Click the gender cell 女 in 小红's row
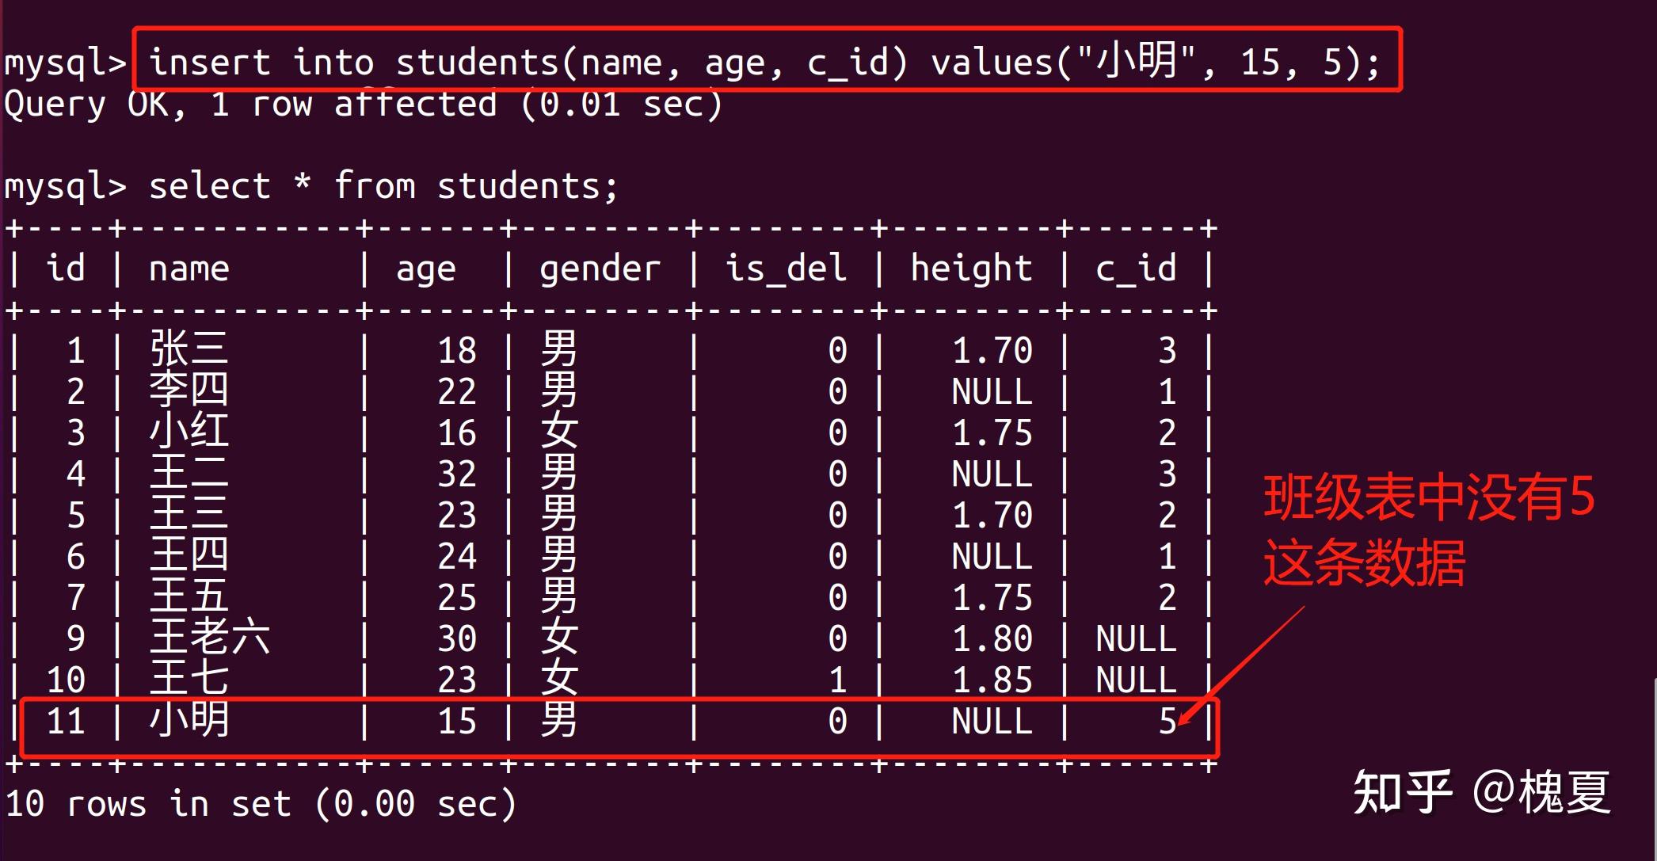 559,432
